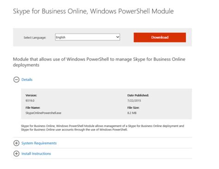Click the Select Language label
The image size is (219, 169).
click(x=35, y=37)
